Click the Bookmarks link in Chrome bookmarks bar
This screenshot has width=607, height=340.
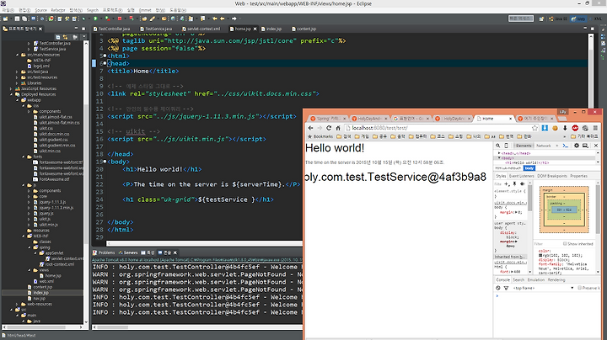click(x=320, y=136)
